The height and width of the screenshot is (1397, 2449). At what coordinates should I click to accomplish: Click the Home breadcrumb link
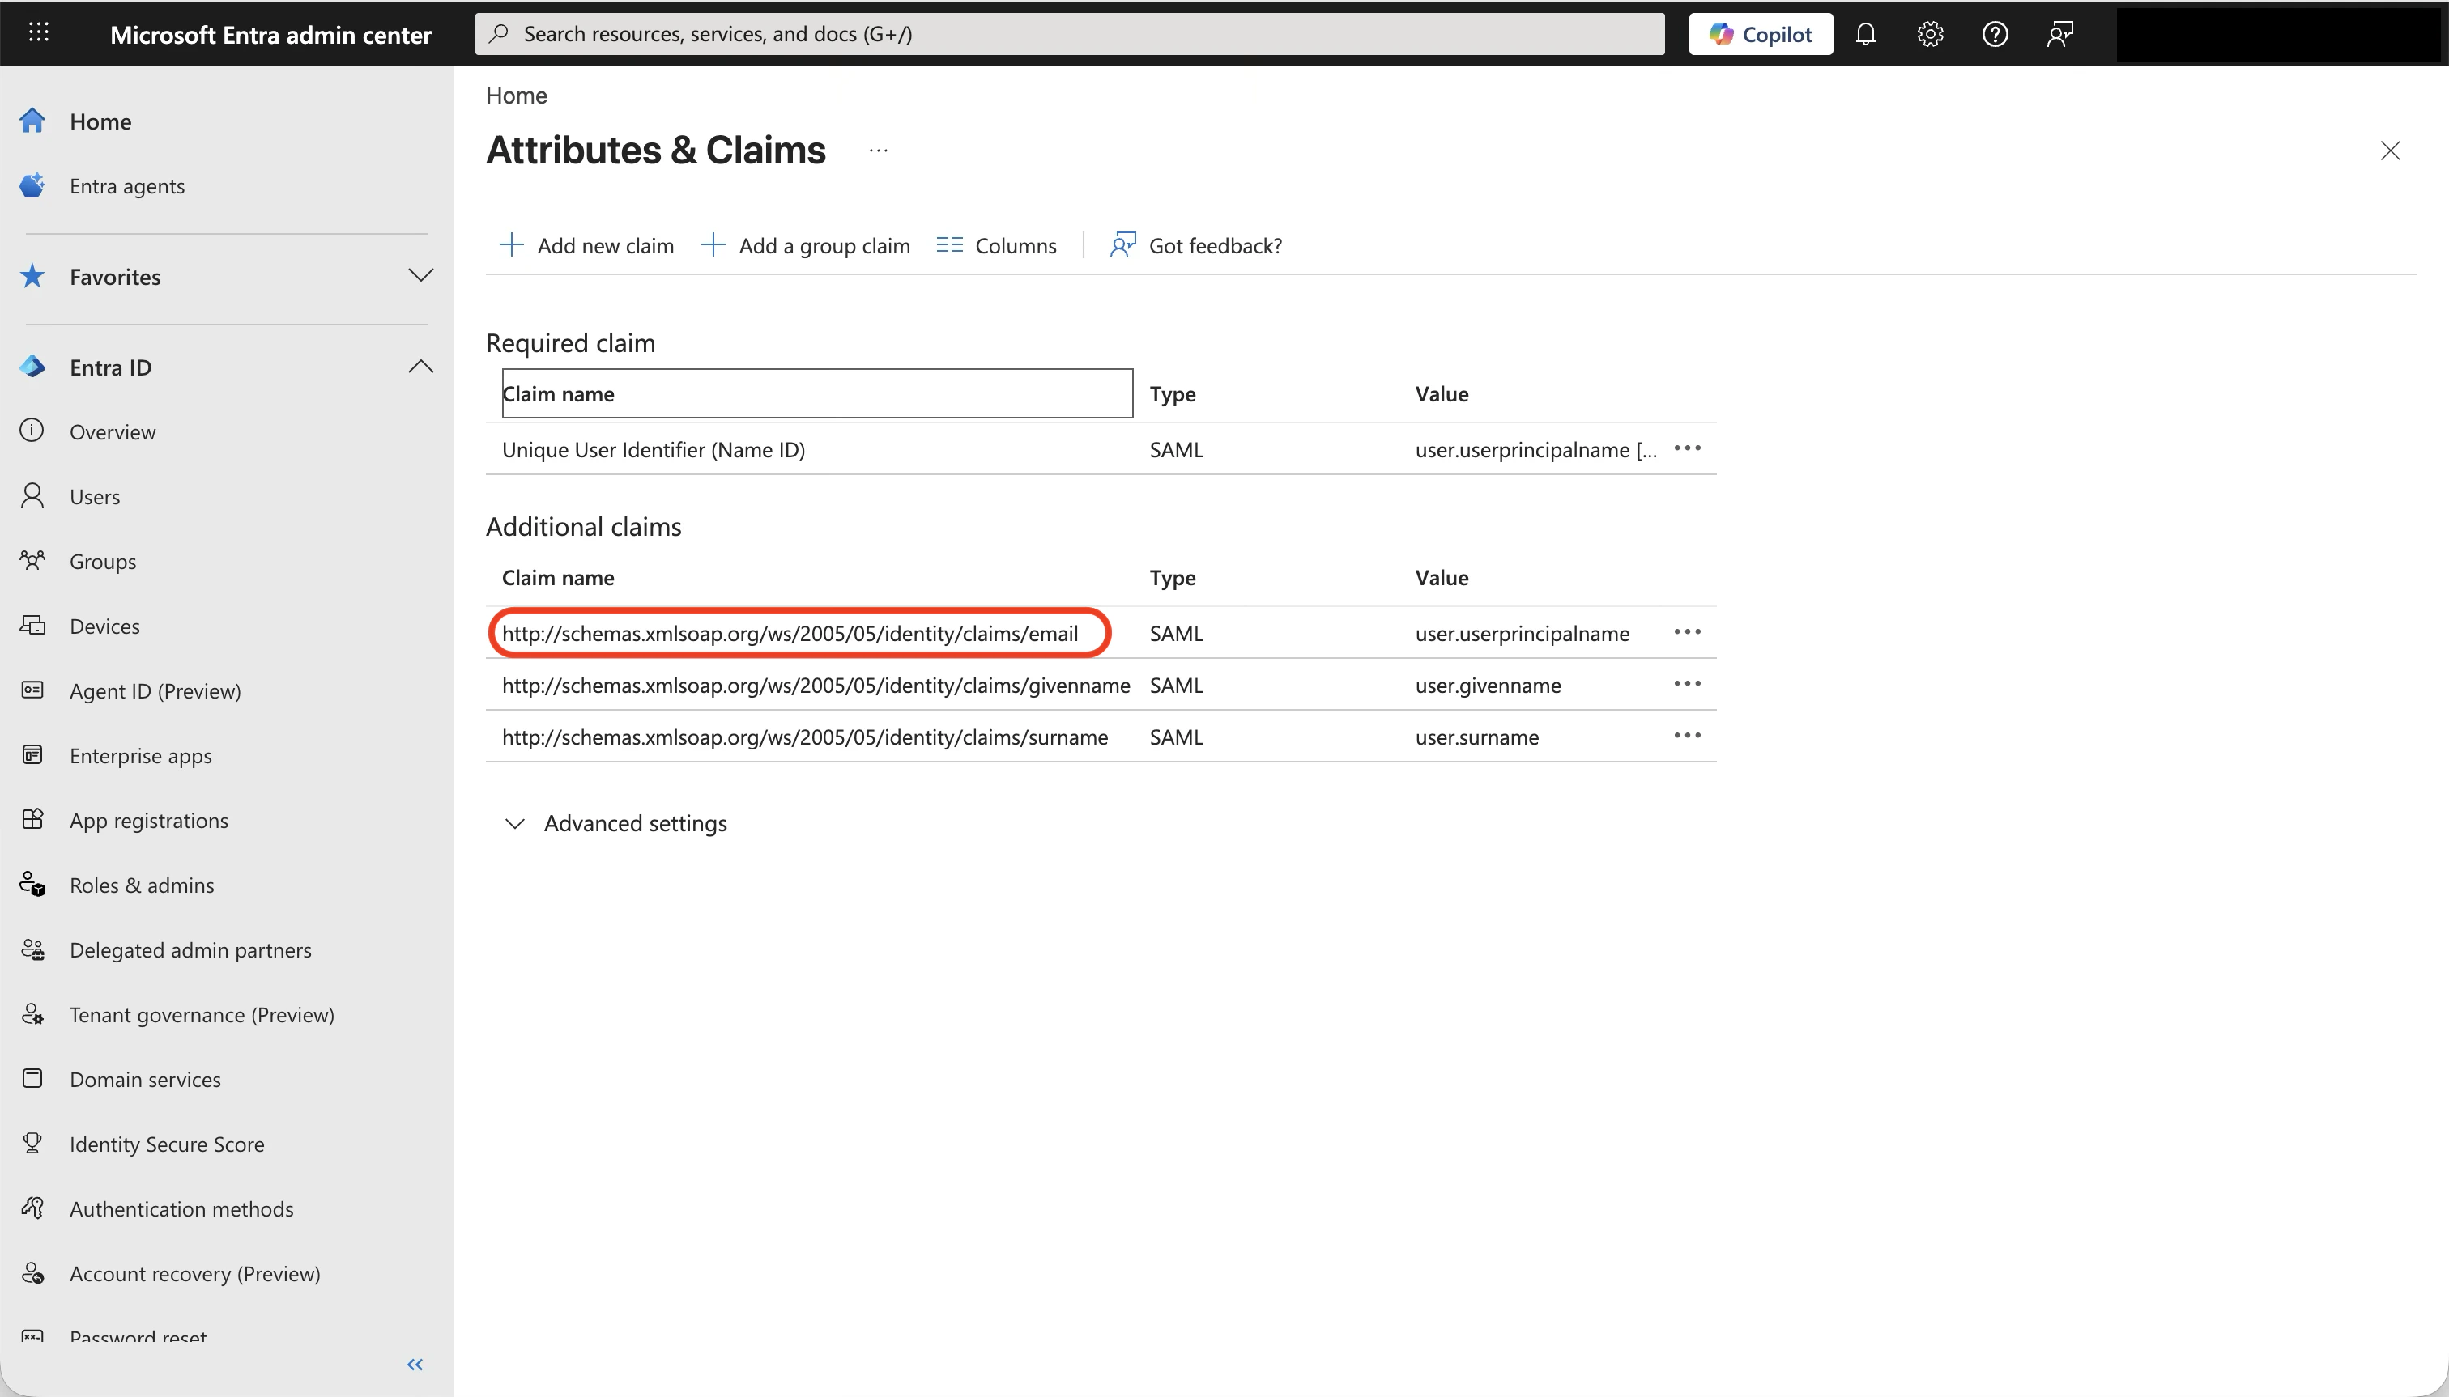(x=517, y=95)
